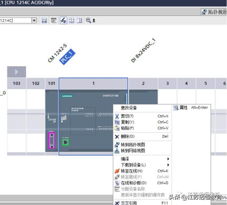Screen dimensions: 227x205
Task: Select slot 2 header
Action: click(143, 83)
